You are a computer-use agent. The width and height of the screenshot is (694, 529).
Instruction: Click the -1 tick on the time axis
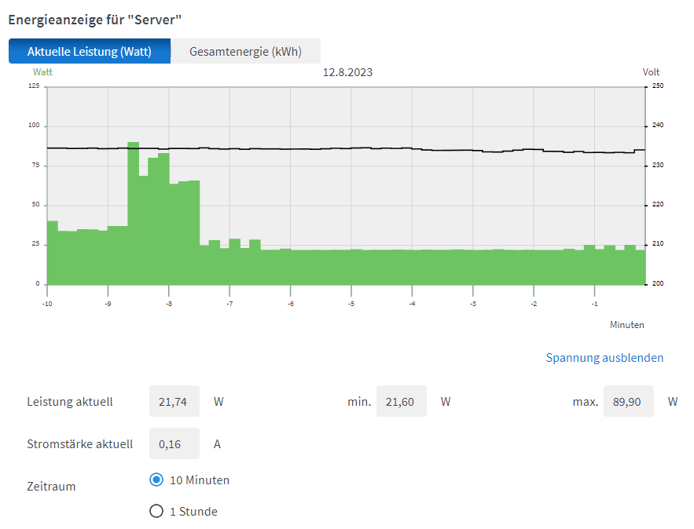point(594,304)
